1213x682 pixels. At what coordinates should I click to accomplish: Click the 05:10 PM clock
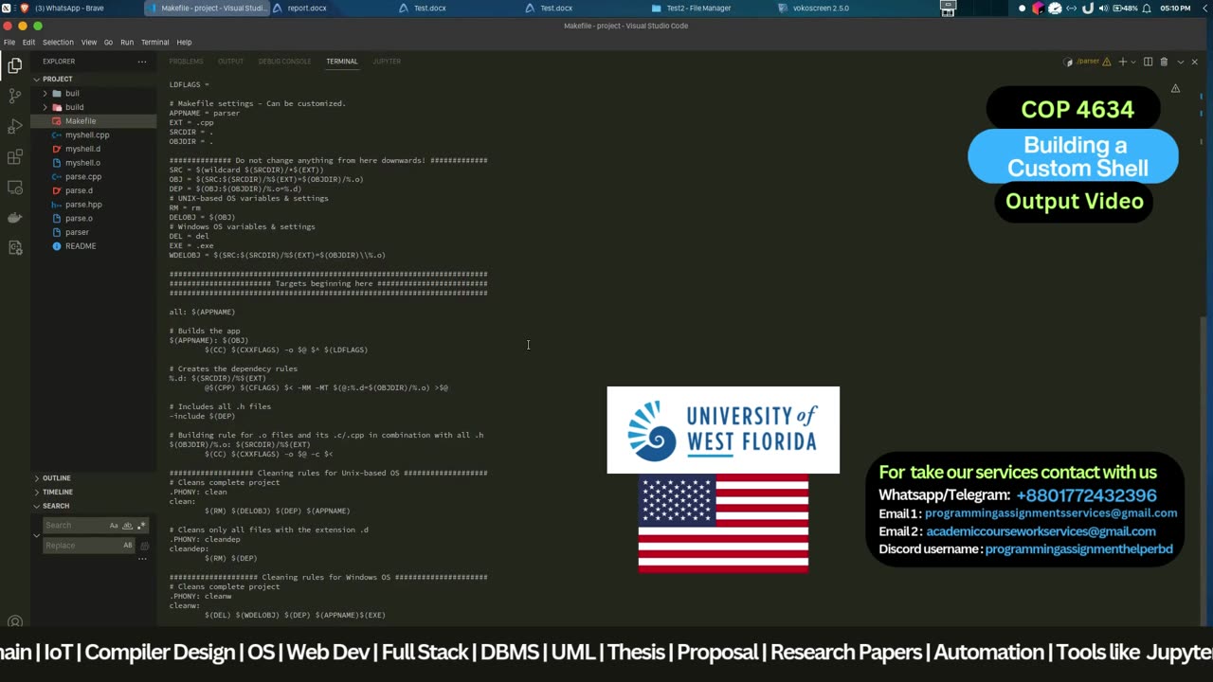click(x=1175, y=8)
